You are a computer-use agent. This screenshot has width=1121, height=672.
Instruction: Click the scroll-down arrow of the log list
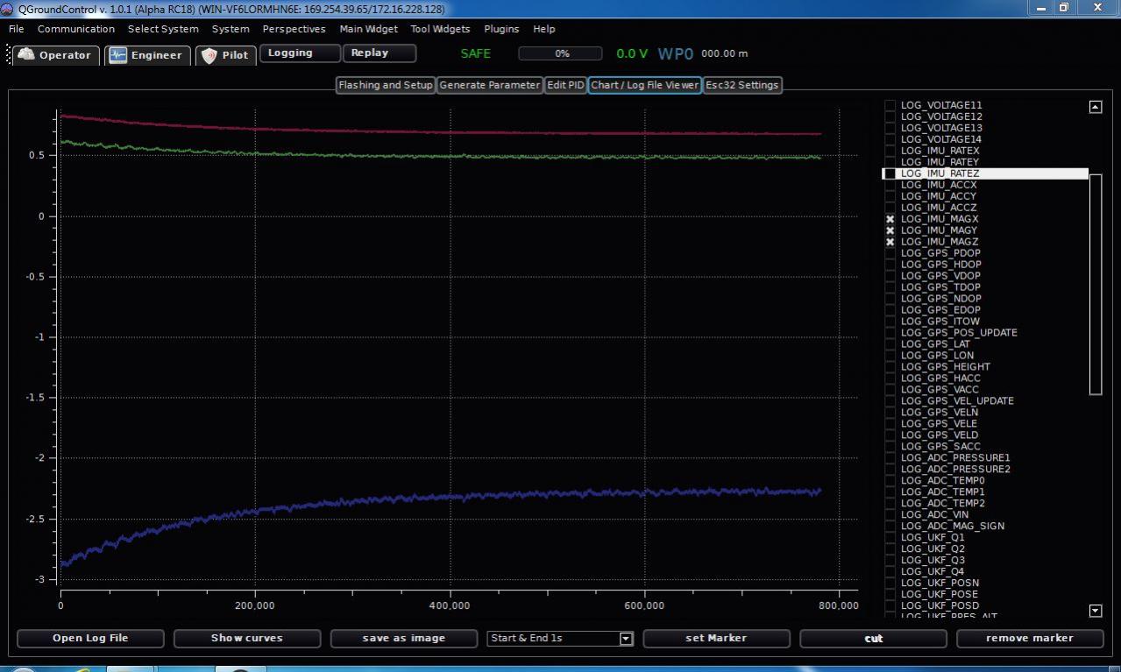[1095, 611]
